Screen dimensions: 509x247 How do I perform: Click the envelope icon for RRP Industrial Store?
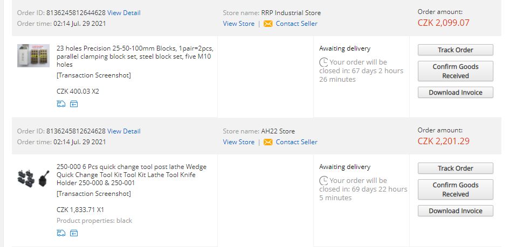[x=268, y=24]
